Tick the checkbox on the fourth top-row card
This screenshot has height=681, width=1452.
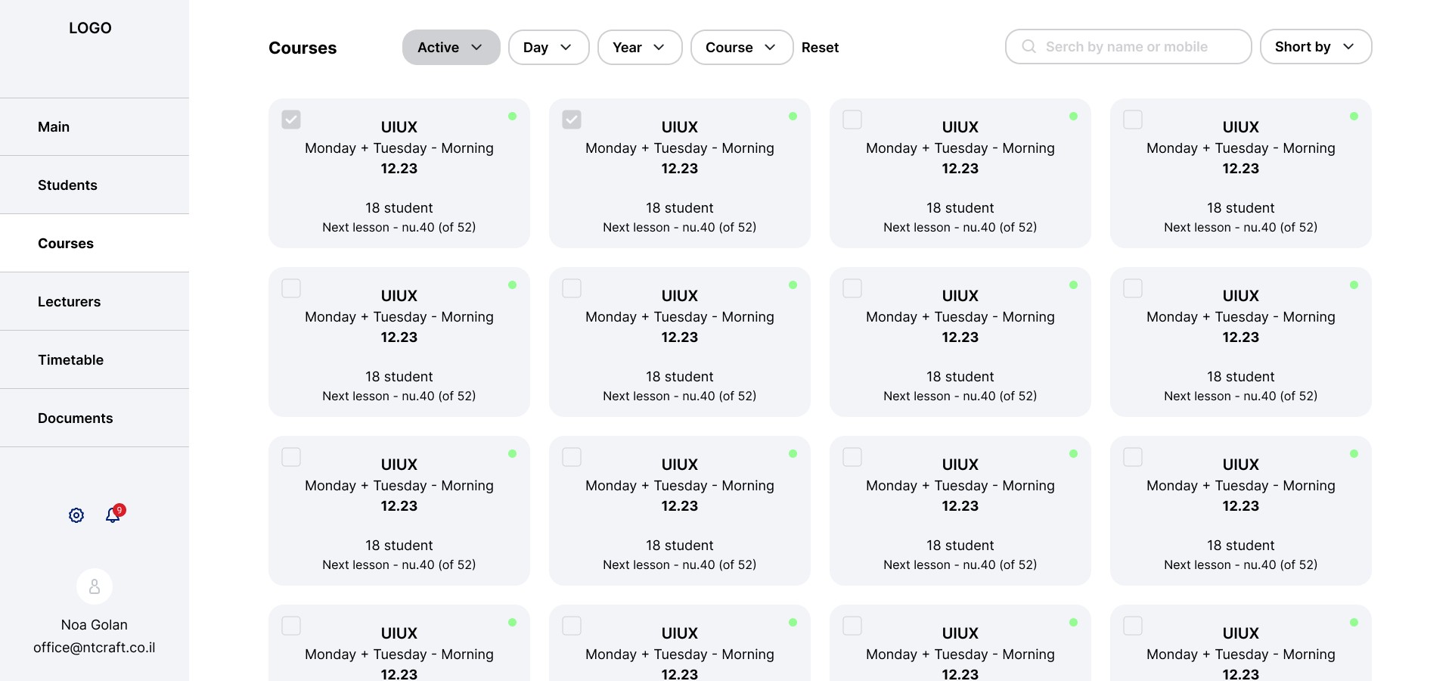pos(1133,120)
